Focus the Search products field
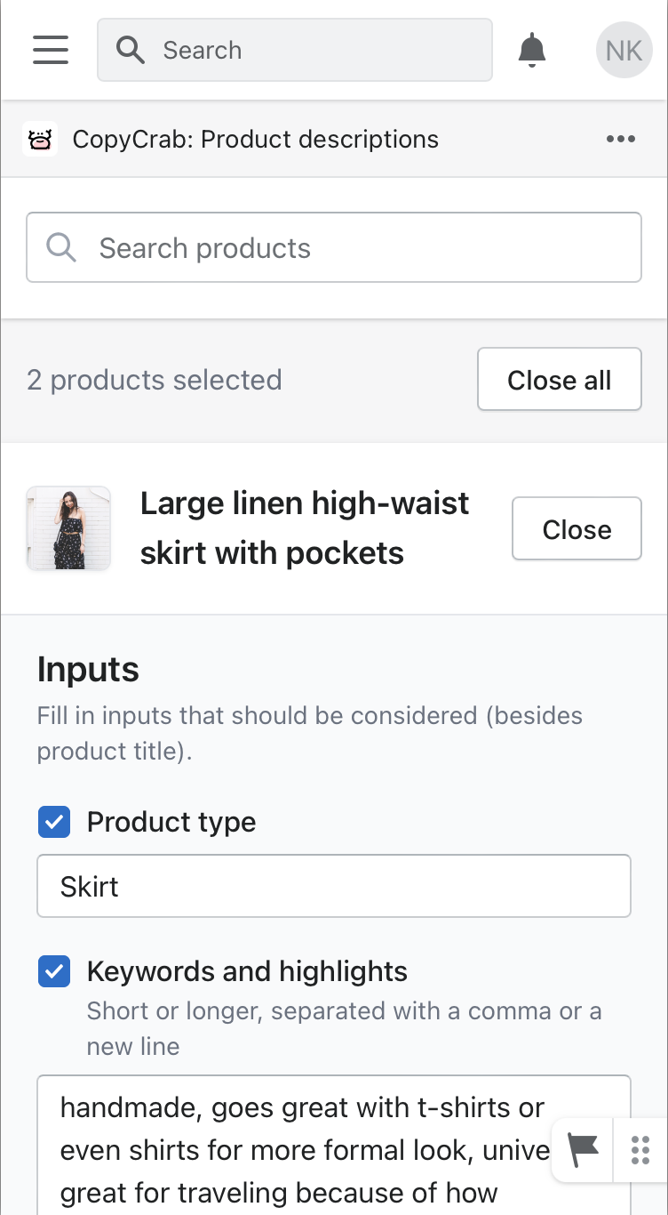668x1215 pixels. (355, 247)
